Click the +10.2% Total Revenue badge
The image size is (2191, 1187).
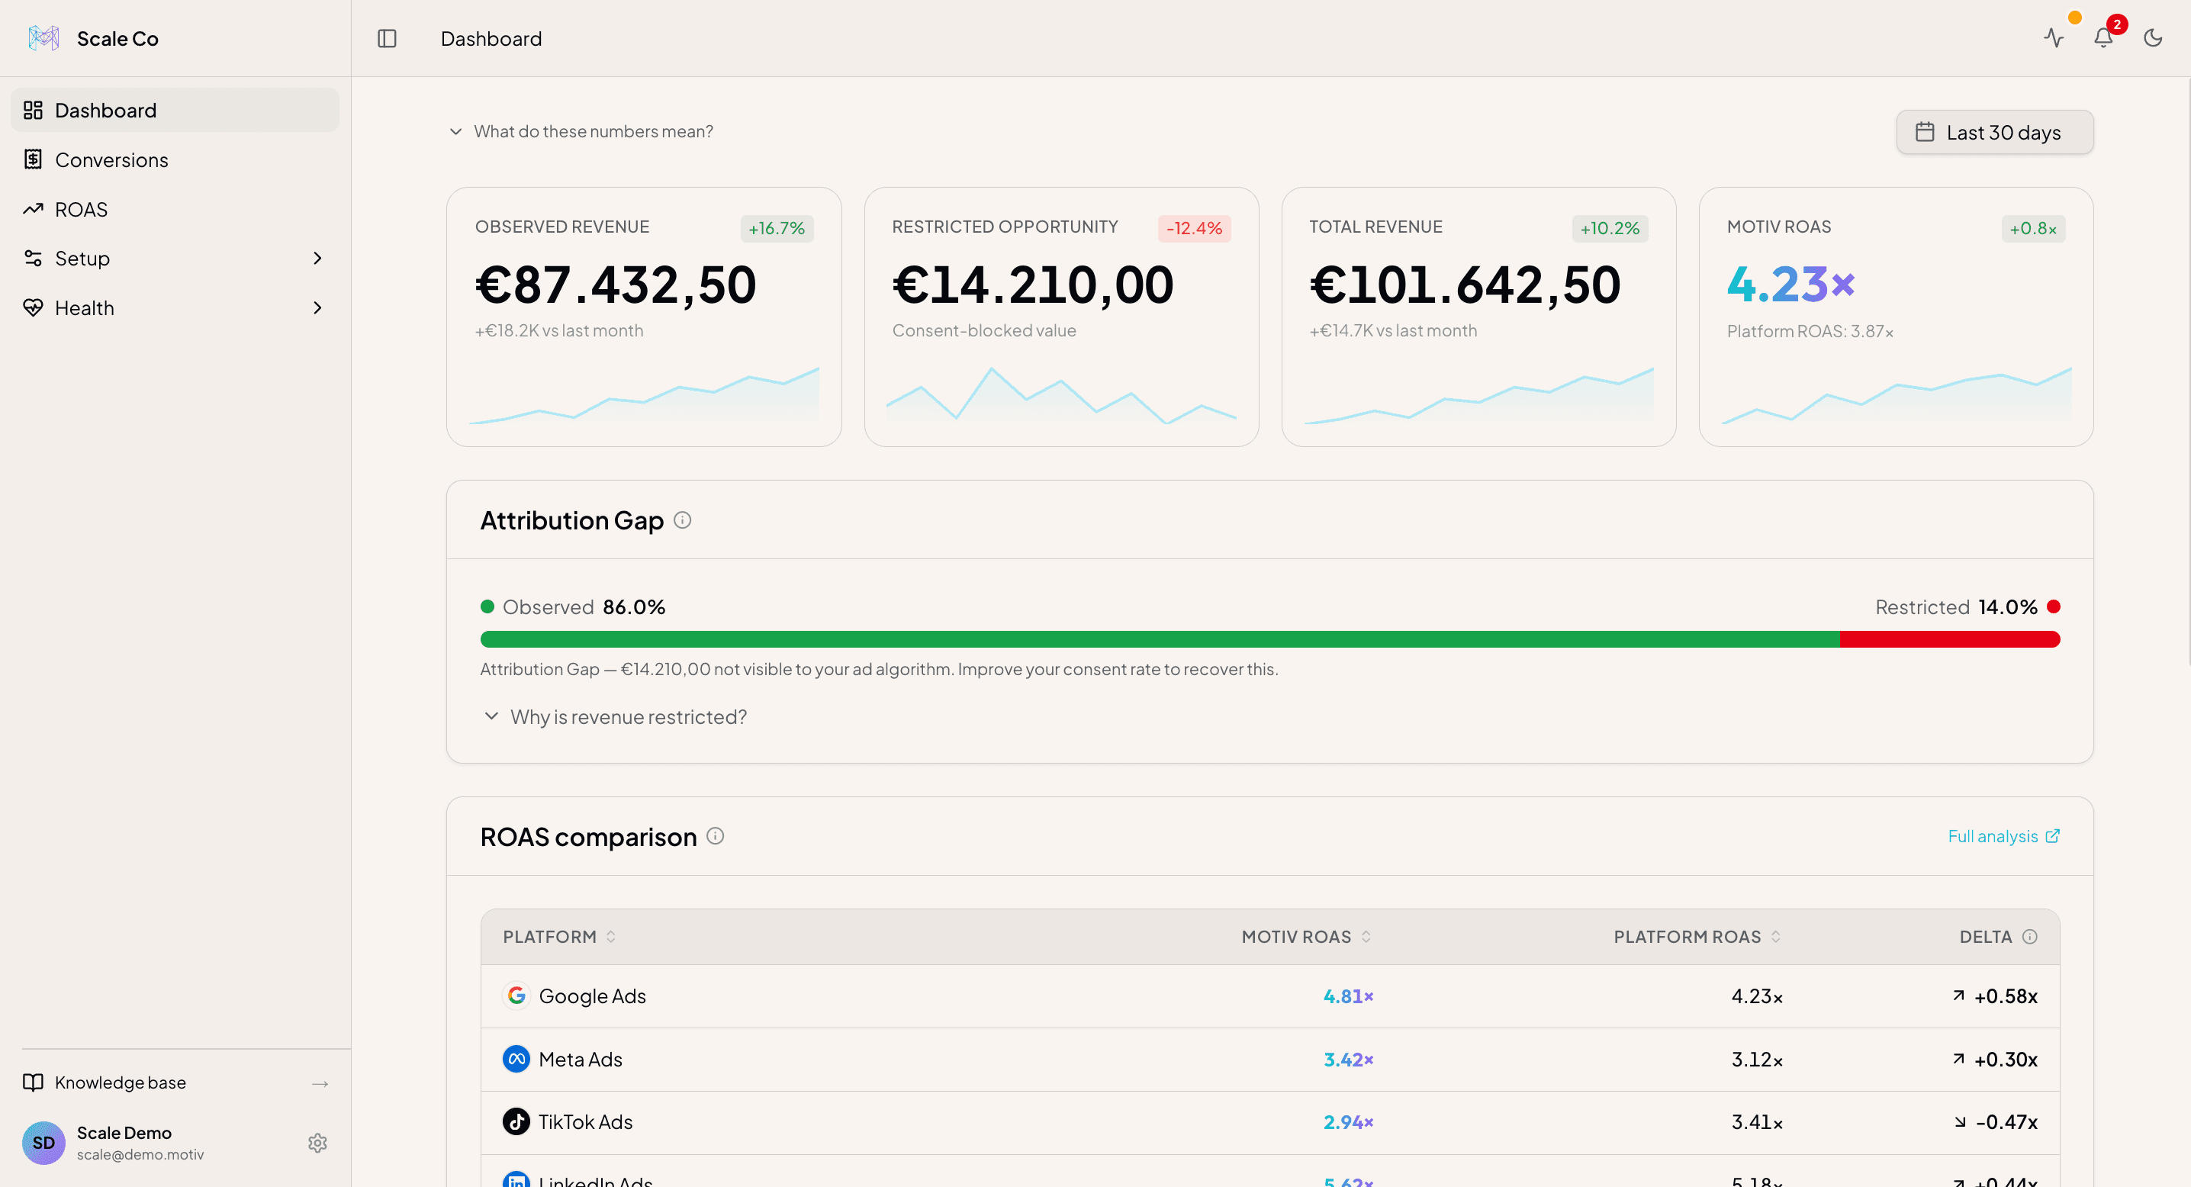pyautogui.click(x=1610, y=228)
